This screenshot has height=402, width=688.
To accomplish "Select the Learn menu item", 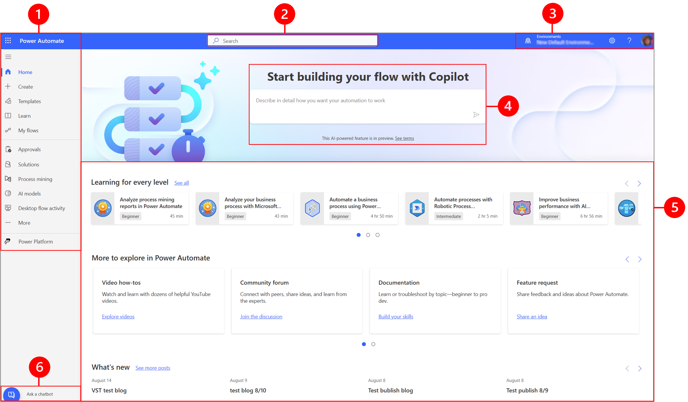I will pos(24,115).
